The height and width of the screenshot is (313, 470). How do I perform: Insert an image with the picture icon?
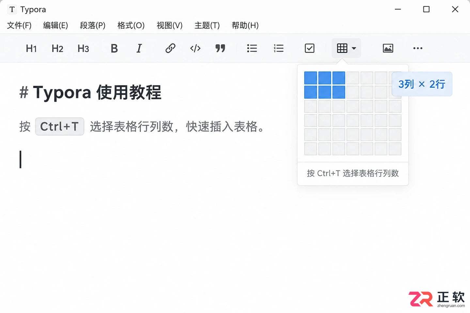pos(388,48)
